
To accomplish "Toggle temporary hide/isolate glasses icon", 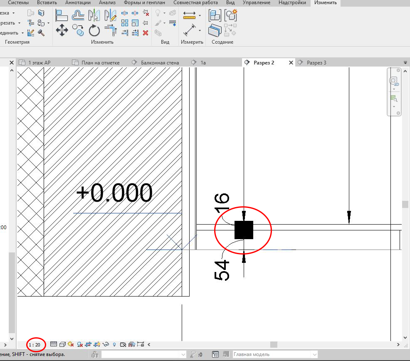I will coord(105,344).
